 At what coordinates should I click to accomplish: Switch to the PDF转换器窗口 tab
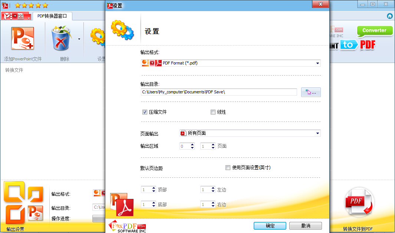click(x=52, y=16)
